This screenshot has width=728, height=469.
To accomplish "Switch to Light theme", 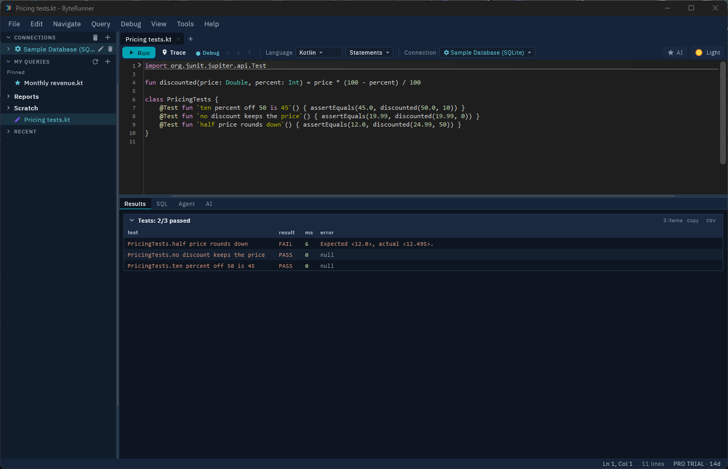I will (708, 53).
